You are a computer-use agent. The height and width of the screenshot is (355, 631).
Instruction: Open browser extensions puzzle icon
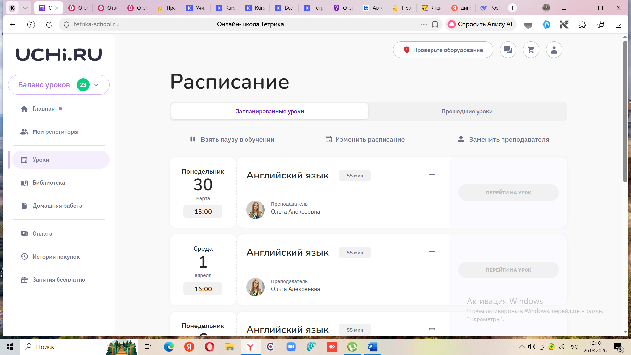(582, 24)
